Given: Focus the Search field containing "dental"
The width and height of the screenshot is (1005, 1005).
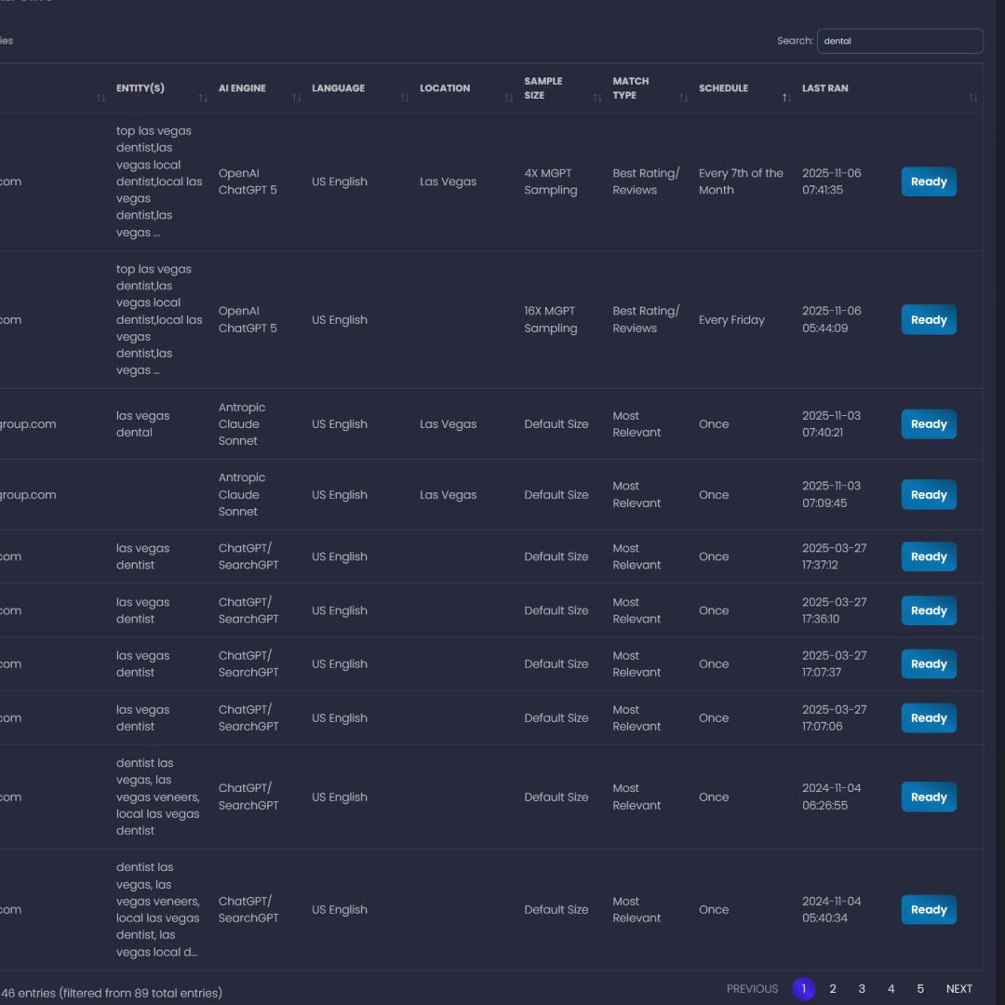Looking at the screenshot, I should pos(899,41).
